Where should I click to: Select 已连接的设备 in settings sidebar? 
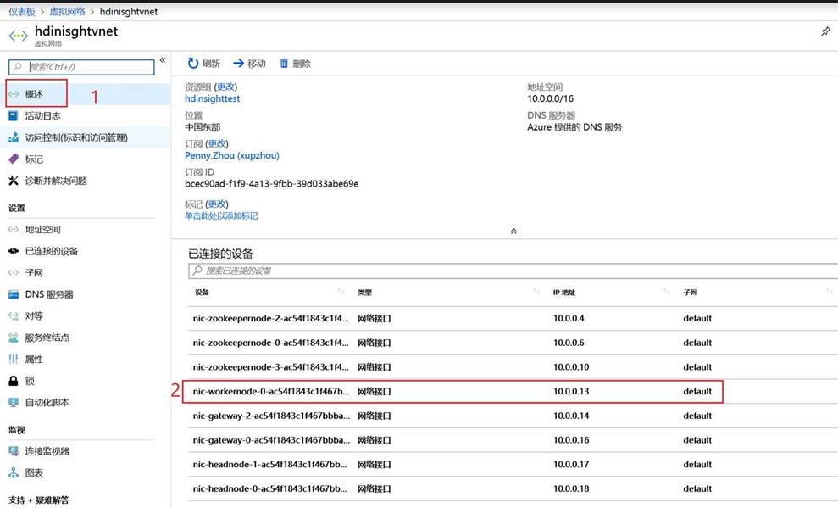click(51, 251)
